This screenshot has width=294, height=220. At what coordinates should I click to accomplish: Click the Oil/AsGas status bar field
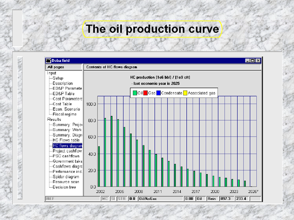(x=161, y=199)
